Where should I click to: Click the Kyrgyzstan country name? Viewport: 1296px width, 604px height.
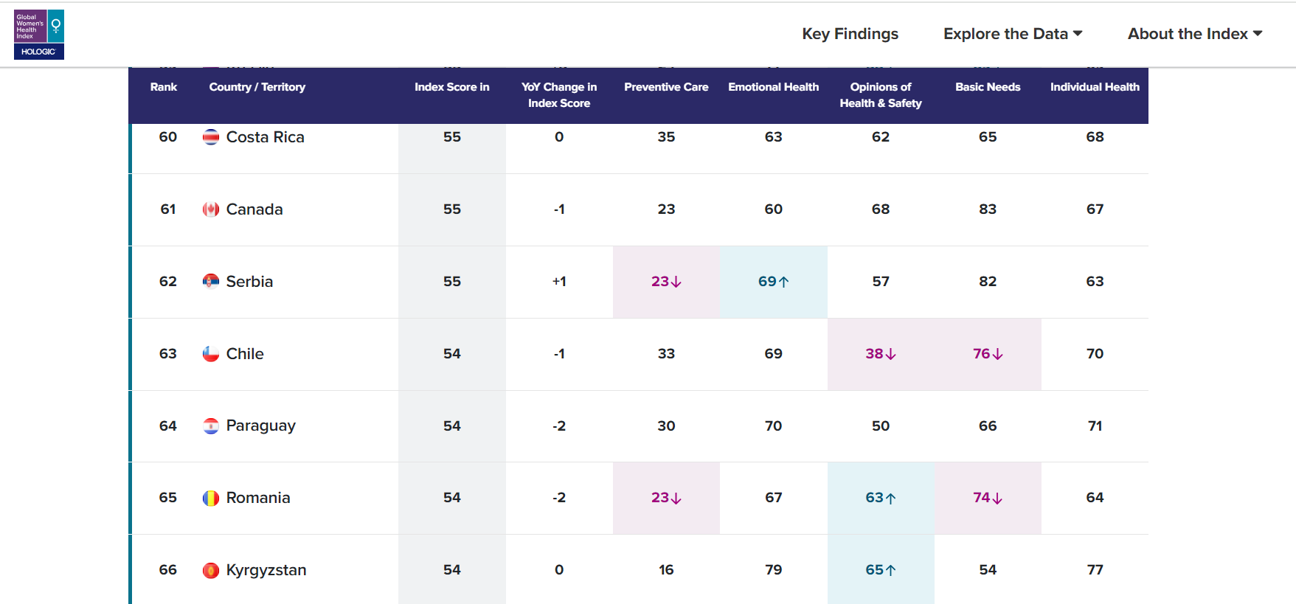[x=266, y=570]
